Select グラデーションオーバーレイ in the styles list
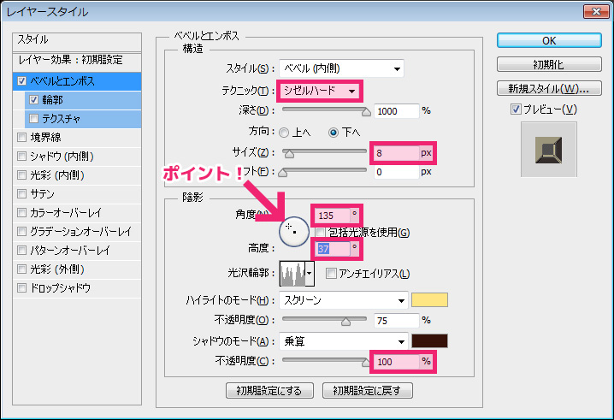 click(x=80, y=232)
